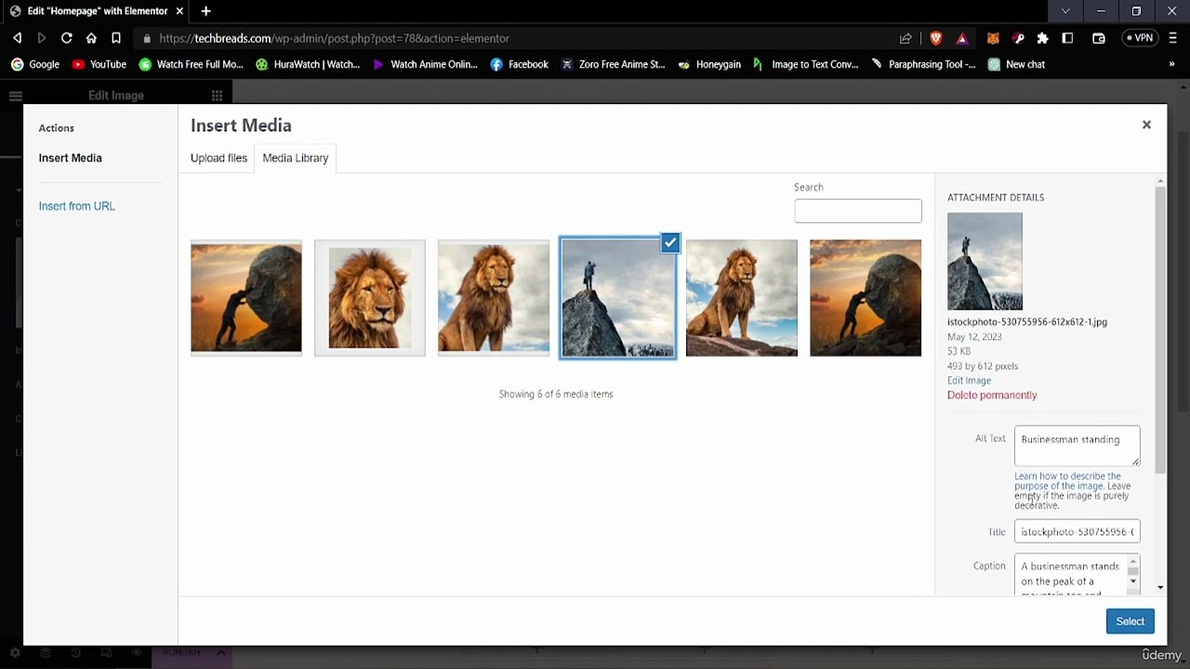
Task: Click caption scroll down arrow
Action: (1132, 582)
